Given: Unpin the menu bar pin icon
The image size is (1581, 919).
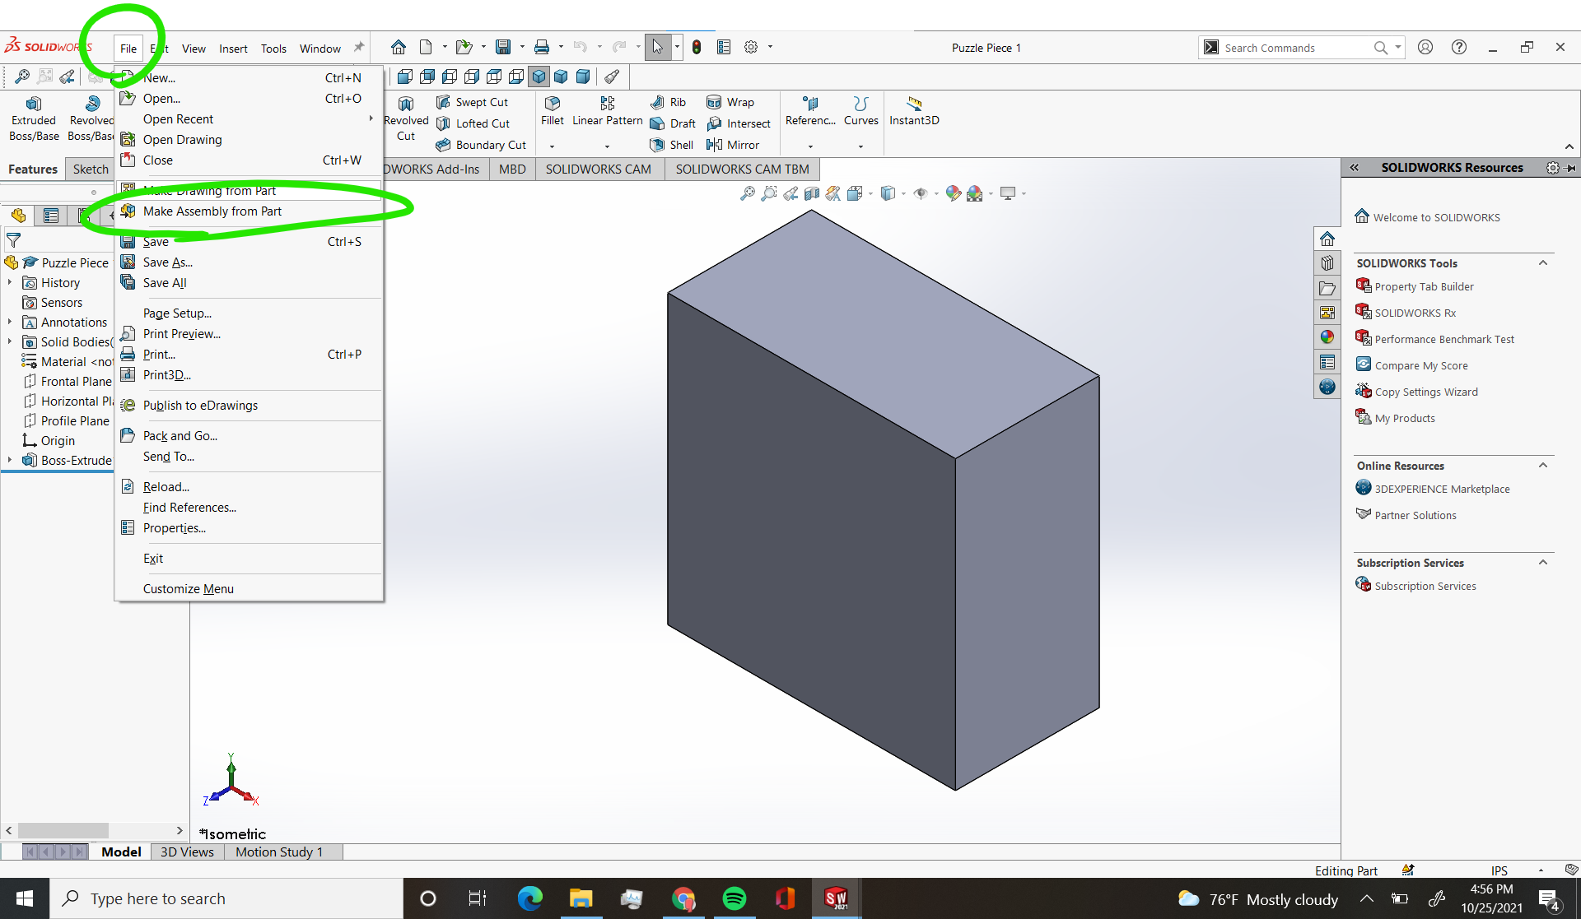Looking at the screenshot, I should 358,47.
